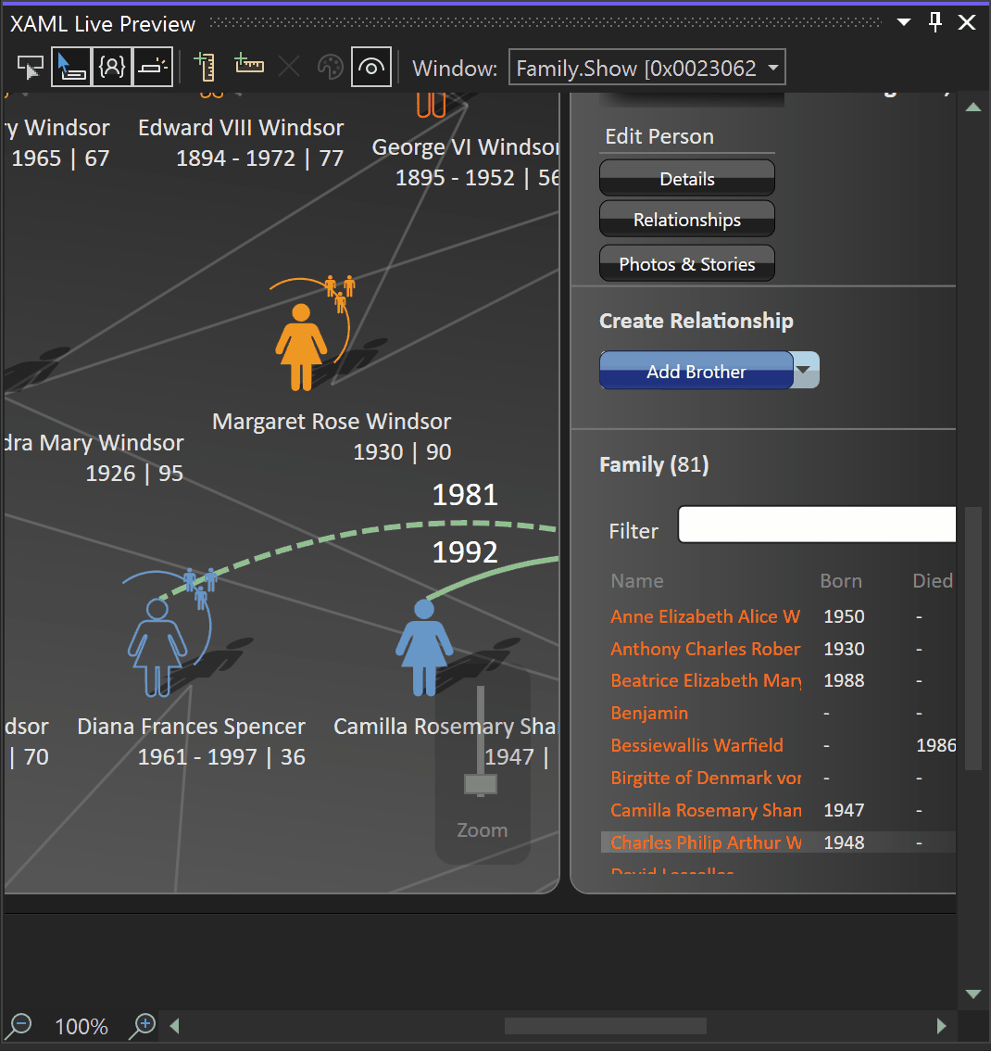Viewport: 991px width, 1051px height.
Task: Adjust the family tree Zoom slider
Action: (x=480, y=785)
